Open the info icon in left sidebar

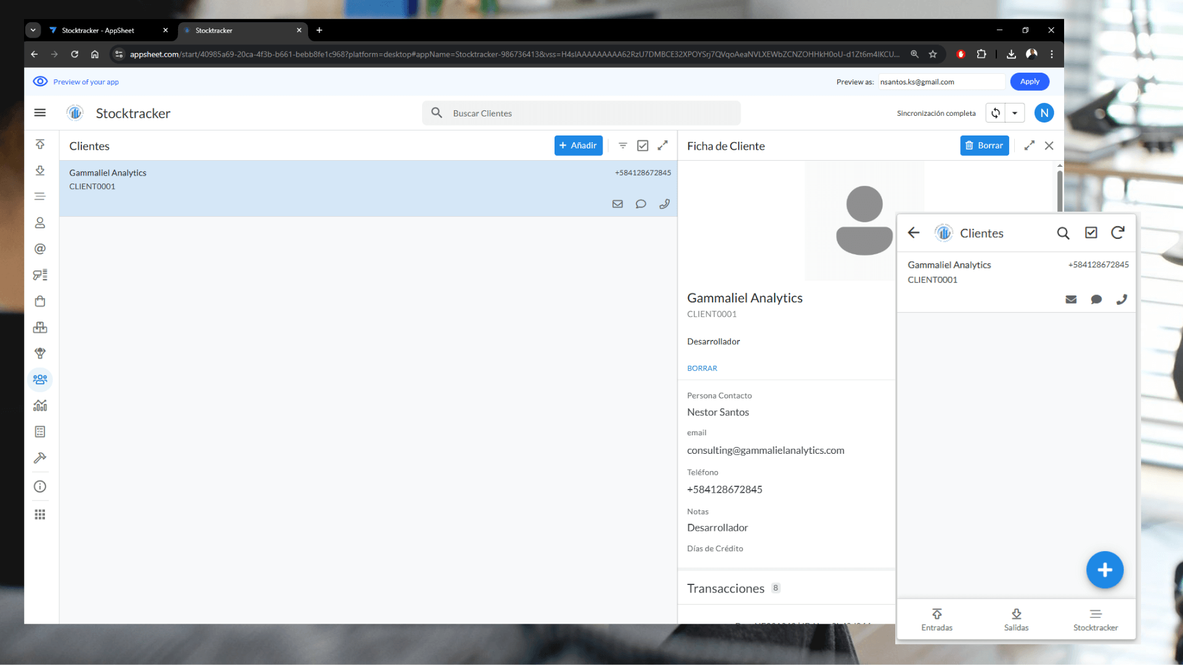point(40,486)
